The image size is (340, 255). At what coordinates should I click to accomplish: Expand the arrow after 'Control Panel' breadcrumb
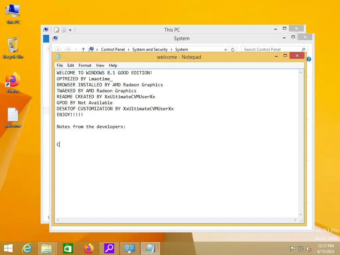pyautogui.click(x=128, y=49)
